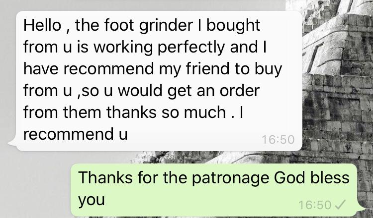Tap the single check mark delivery icon
The image size is (373, 218).
click(x=340, y=205)
